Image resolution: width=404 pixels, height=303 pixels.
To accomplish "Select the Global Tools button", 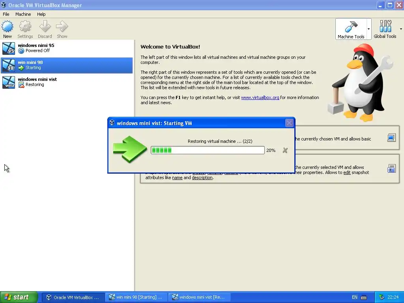I will click(385, 29).
